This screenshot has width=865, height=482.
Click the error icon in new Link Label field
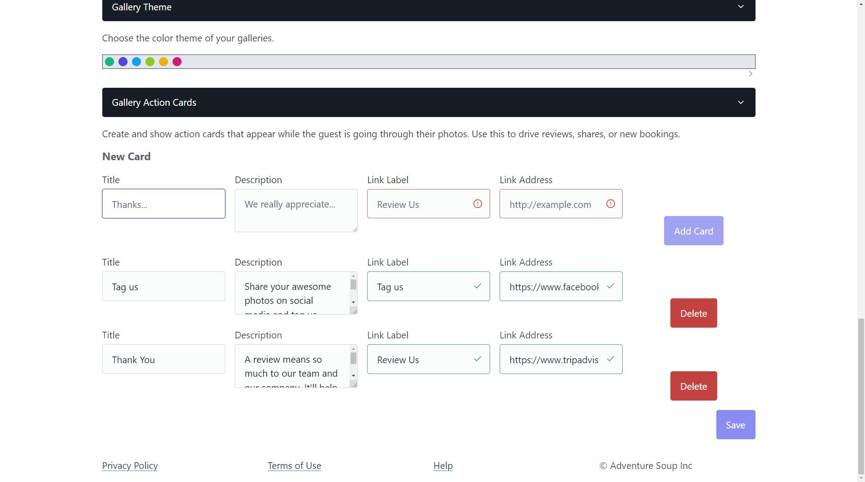point(478,204)
